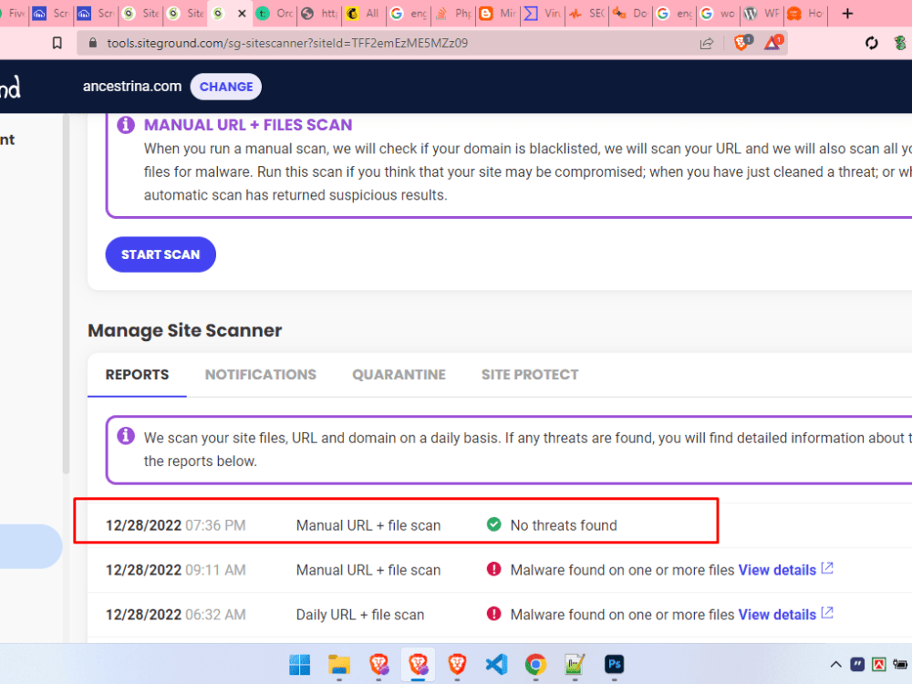Open View details for the 06:32 AM scan

point(777,615)
